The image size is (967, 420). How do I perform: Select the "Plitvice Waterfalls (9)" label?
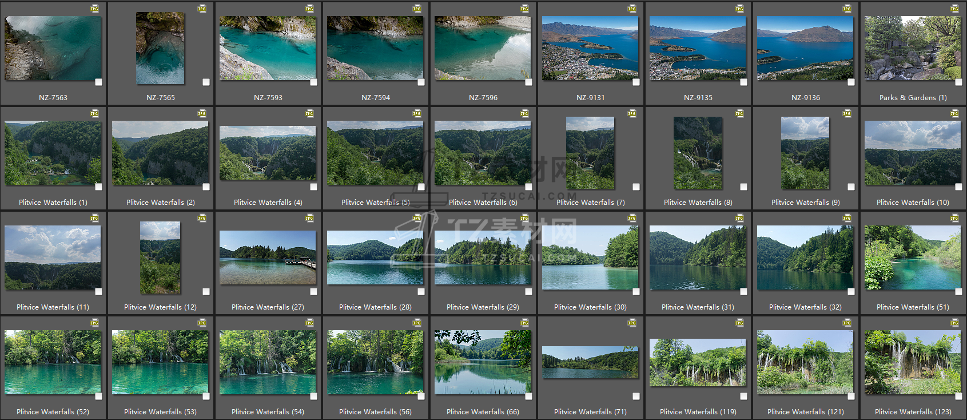(x=806, y=203)
